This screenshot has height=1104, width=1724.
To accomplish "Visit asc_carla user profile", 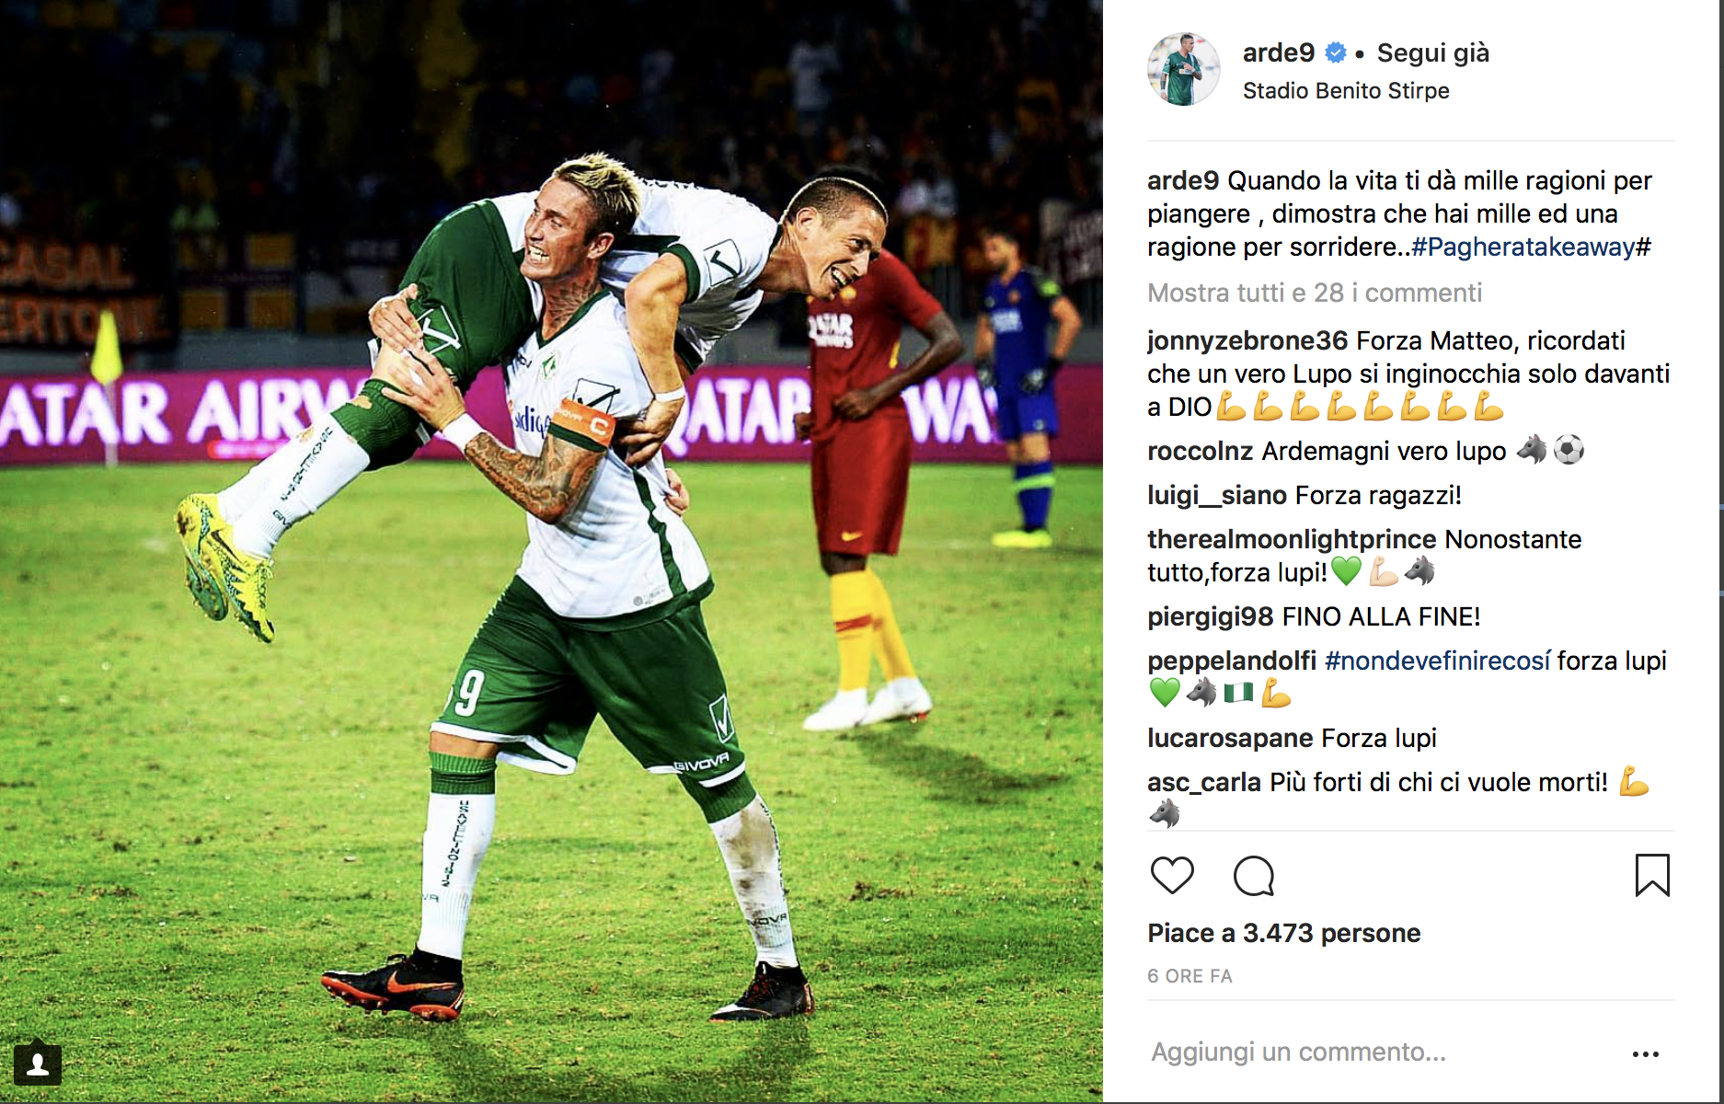I will point(1203,782).
